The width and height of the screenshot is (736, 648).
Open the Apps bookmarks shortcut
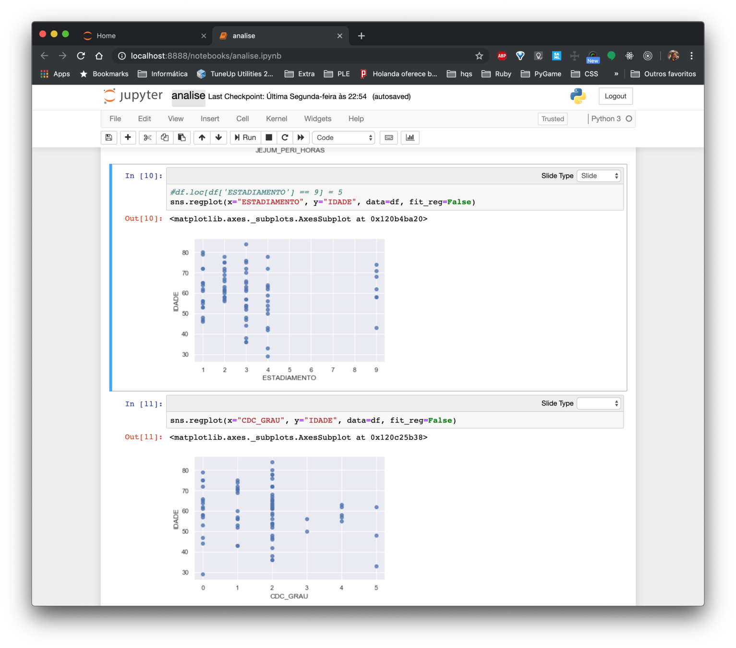(x=56, y=74)
